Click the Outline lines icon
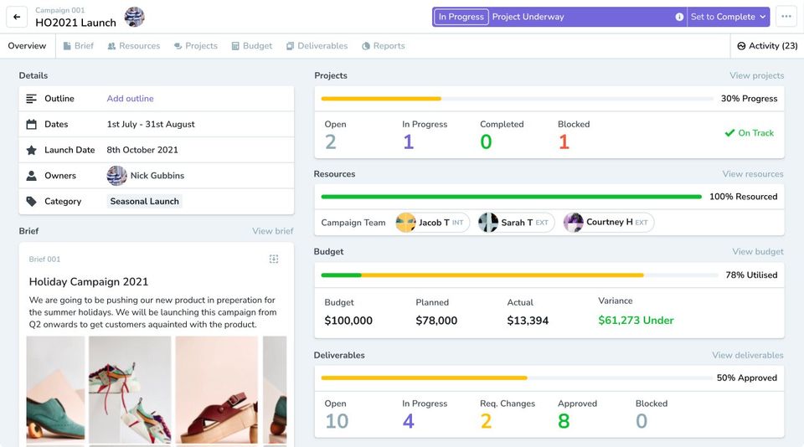804x447 pixels. pyautogui.click(x=31, y=99)
